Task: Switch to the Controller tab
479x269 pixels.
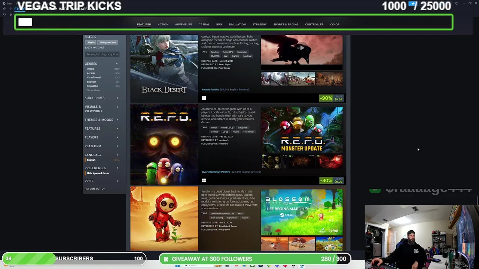Action: click(x=314, y=25)
